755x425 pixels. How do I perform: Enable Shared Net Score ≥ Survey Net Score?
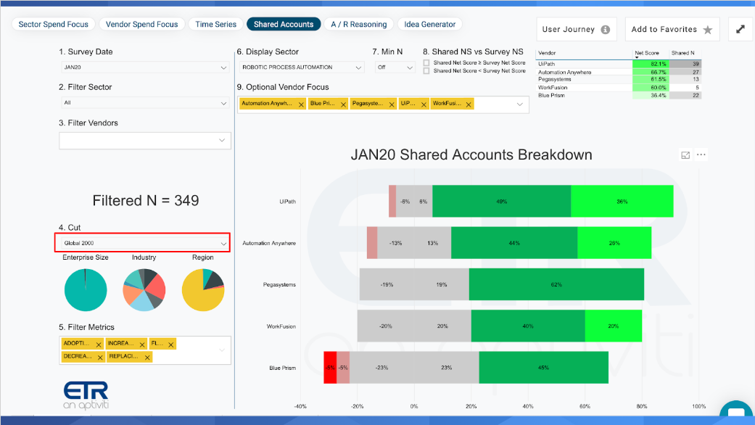[x=426, y=63]
